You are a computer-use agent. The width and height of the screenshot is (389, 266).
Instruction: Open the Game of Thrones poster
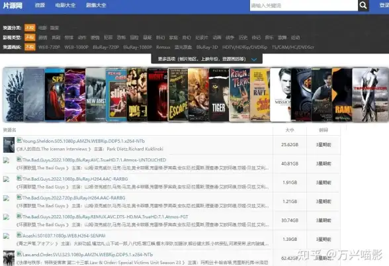tap(13, 95)
